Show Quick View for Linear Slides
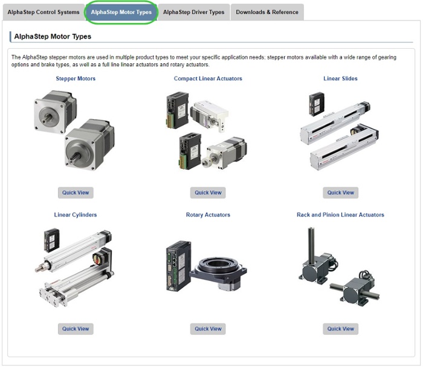This screenshot has width=423, height=369. coord(340,193)
